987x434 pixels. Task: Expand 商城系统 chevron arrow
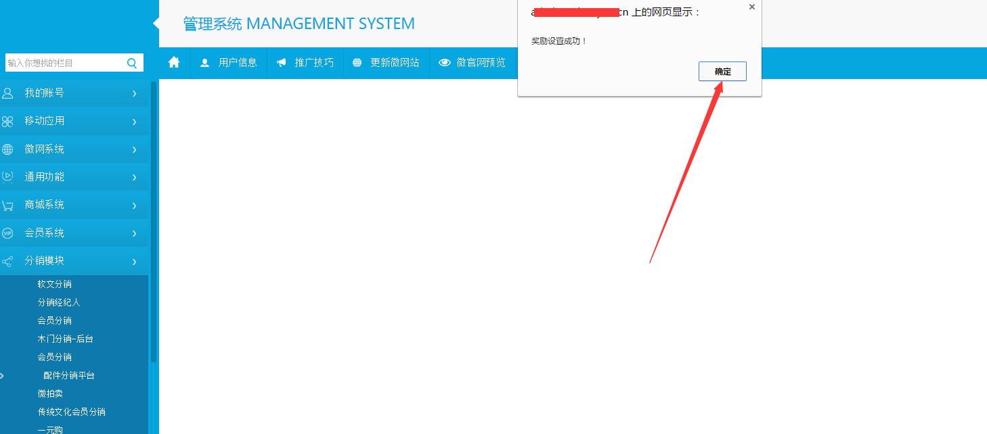click(135, 206)
